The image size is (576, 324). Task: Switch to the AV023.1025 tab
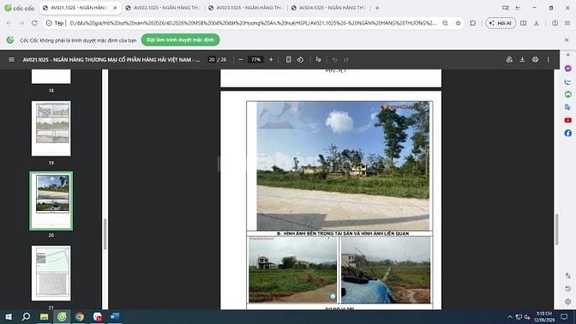246,8
